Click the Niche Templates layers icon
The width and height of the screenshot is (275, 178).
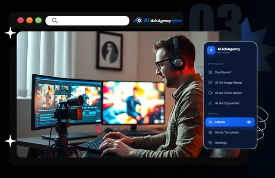tap(210, 132)
